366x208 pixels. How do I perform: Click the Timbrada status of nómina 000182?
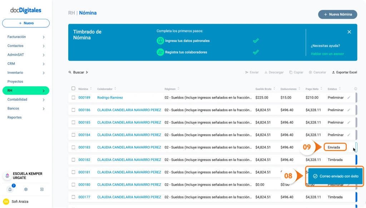click(335, 160)
